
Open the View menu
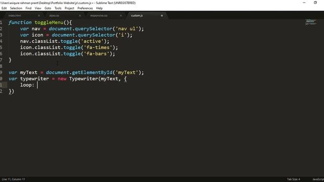click(x=38, y=8)
